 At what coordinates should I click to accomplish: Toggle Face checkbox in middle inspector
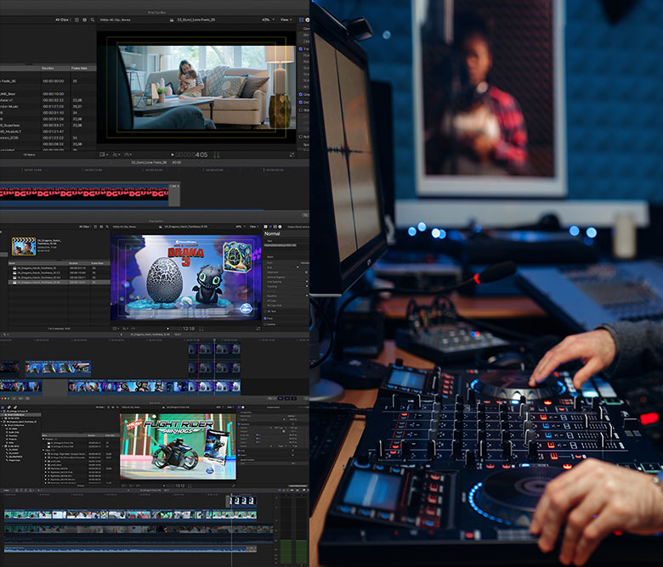265,318
